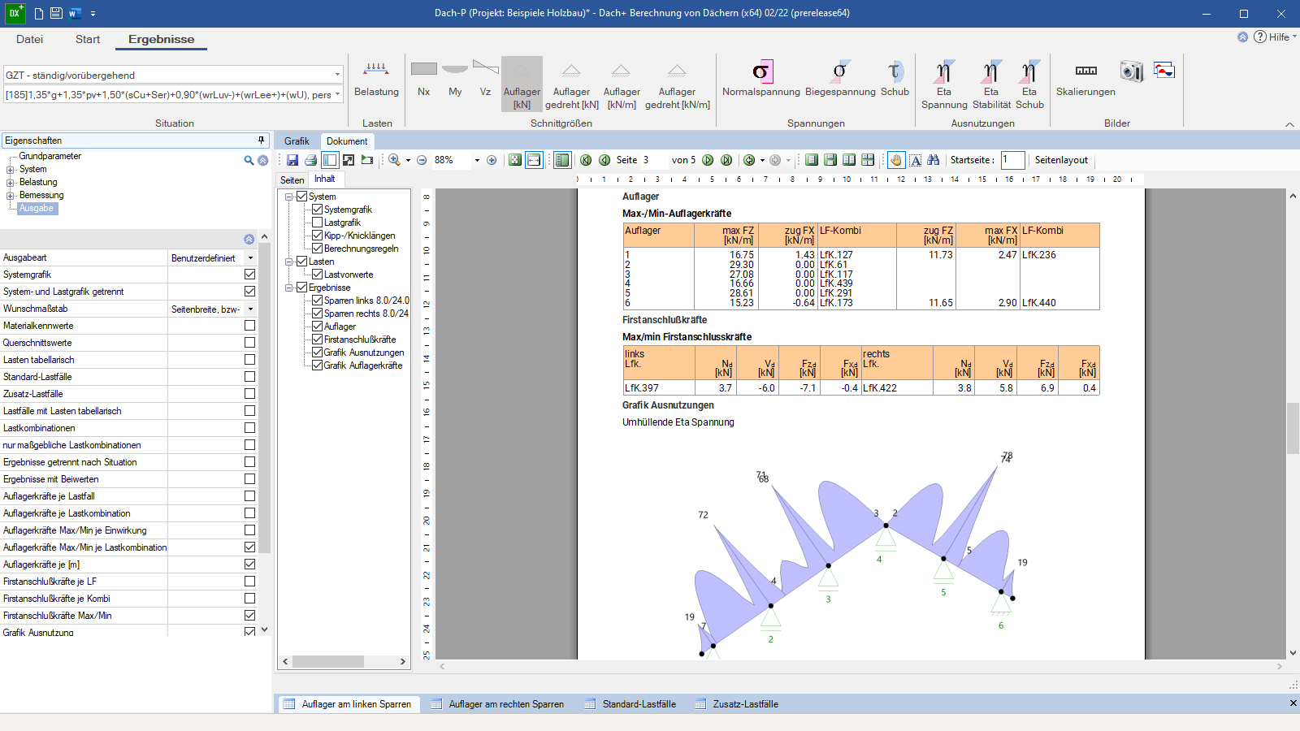Expand the Belastung node in Eigenschaften
The height and width of the screenshot is (731, 1300).
pyautogui.click(x=11, y=183)
